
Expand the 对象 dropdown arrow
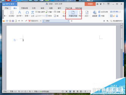53,12
